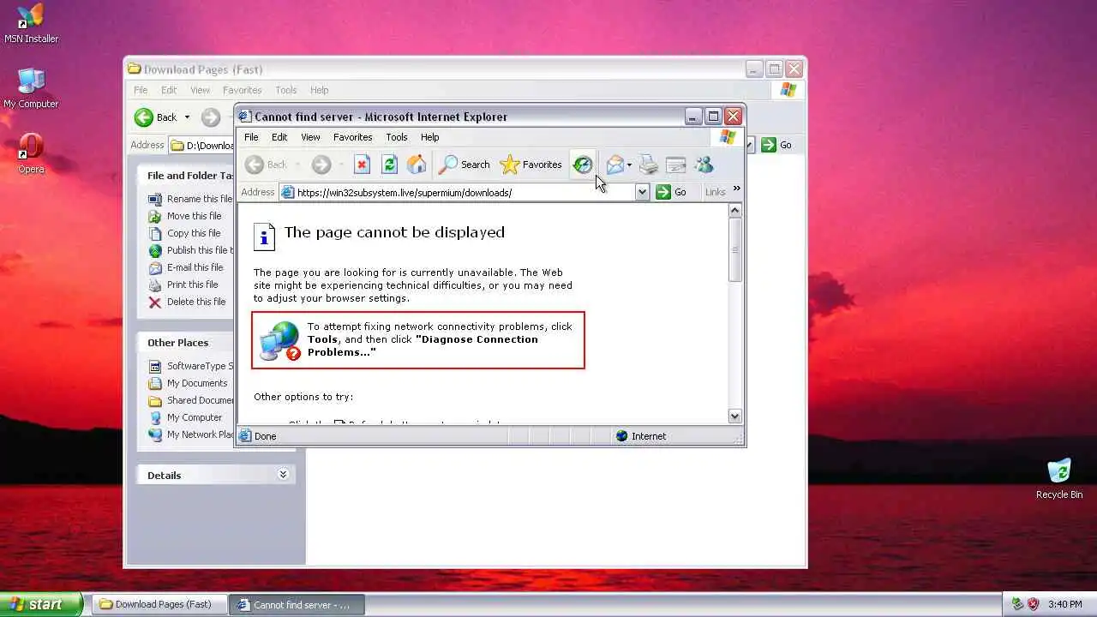This screenshot has width=1097, height=617.
Task: Click the IE page scroll down arrow
Action: click(734, 416)
